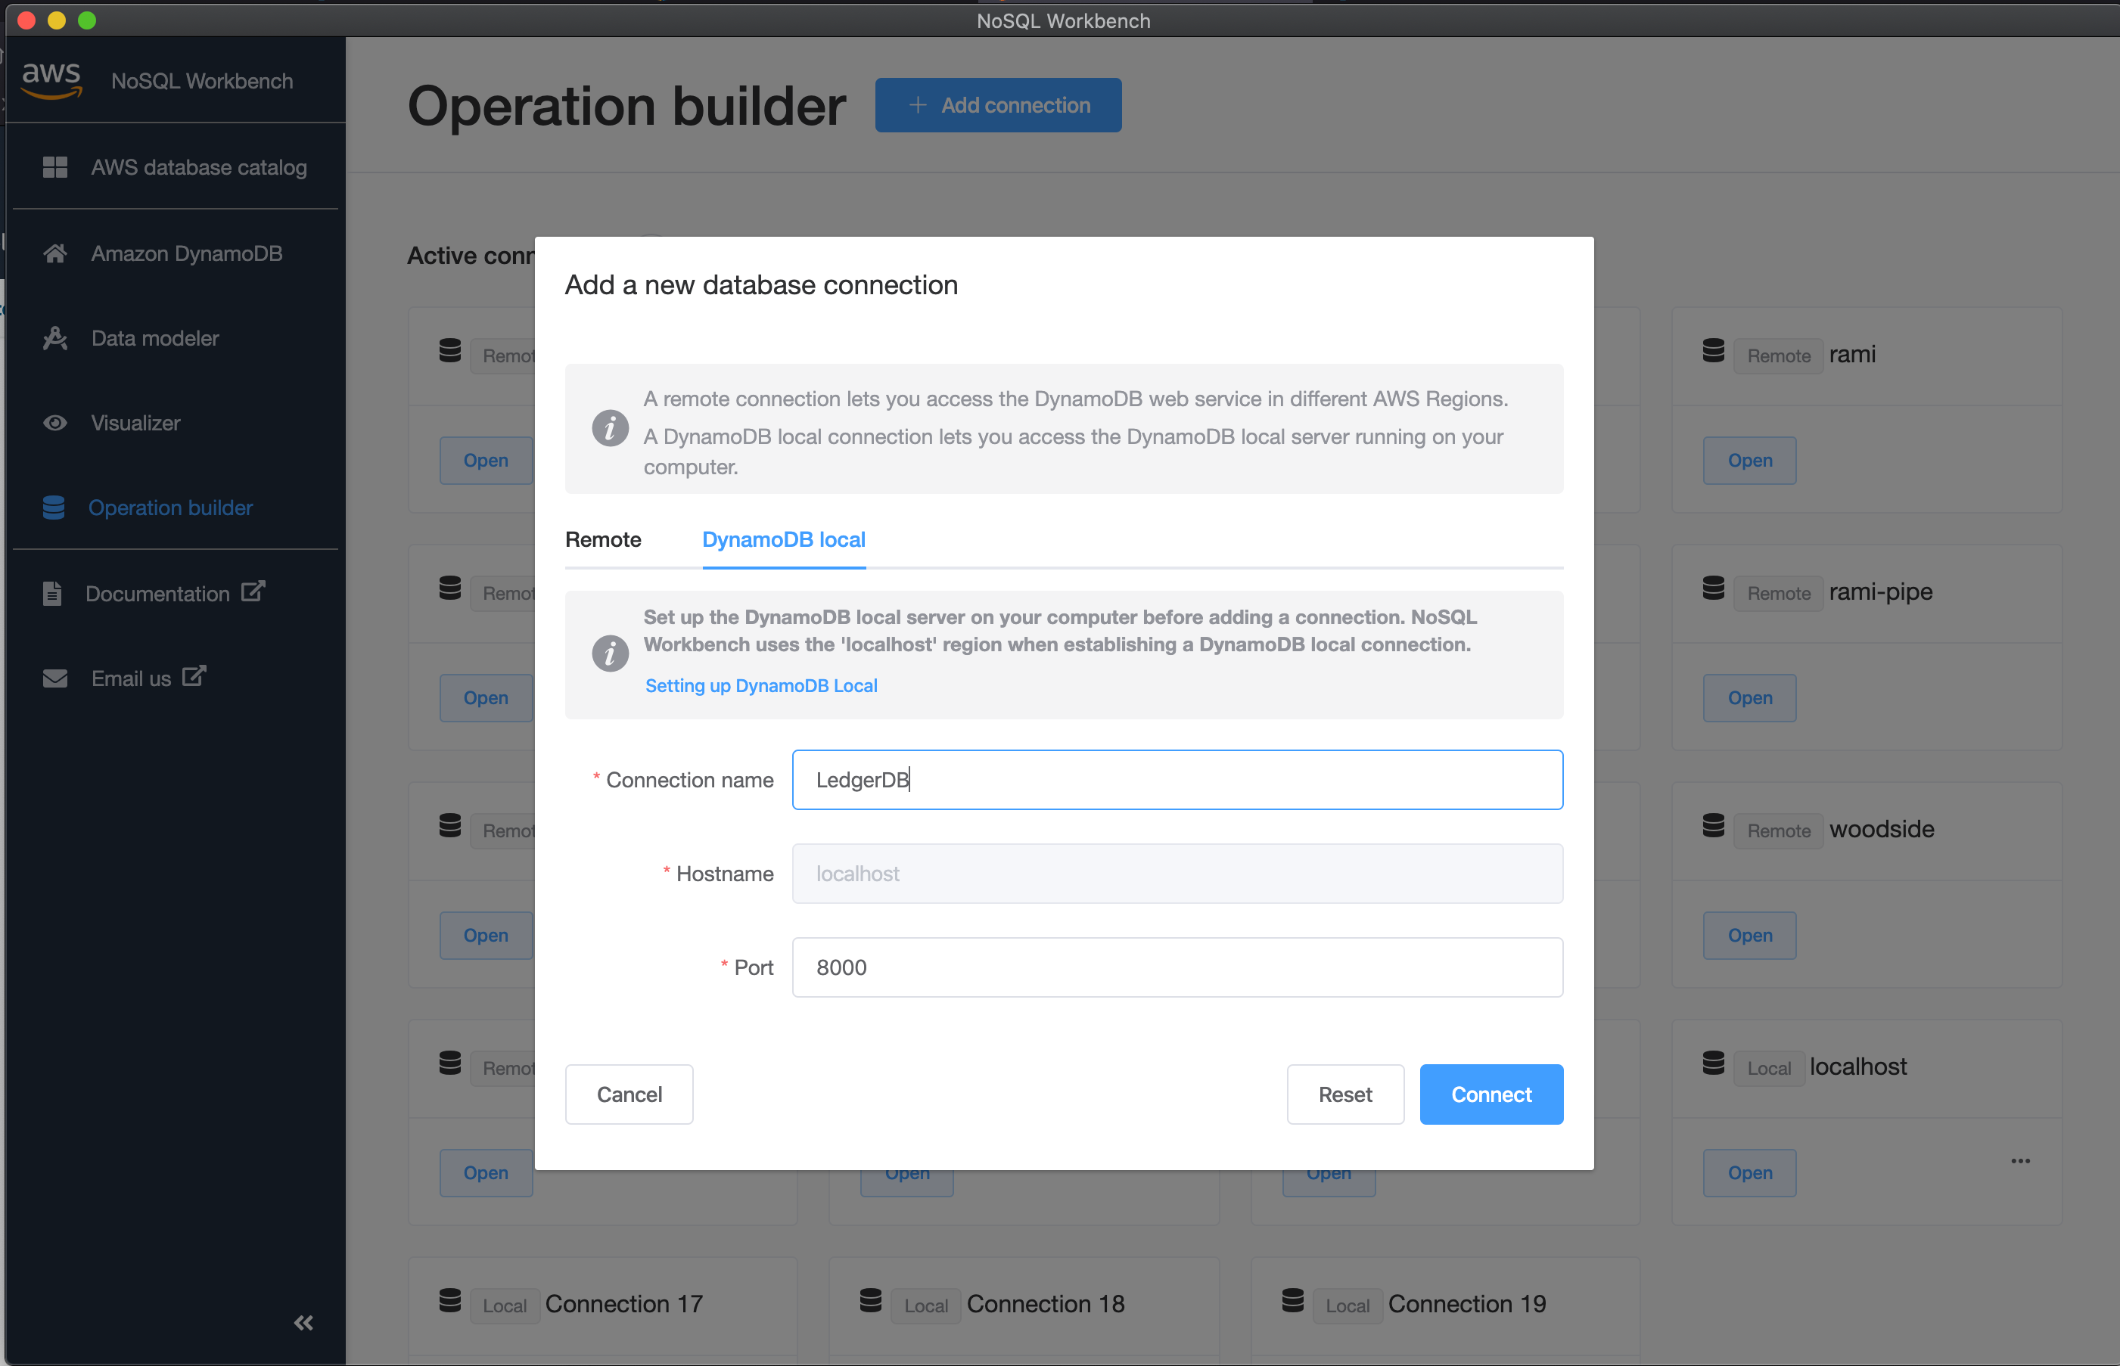The image size is (2120, 1366).
Task: Click the Connection 18 card title
Action: tap(1045, 1303)
